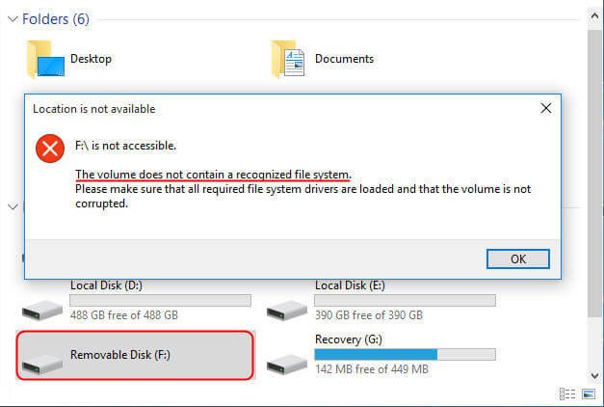Click the Recovery (G:) storage usage bar
This screenshot has height=407, width=604.
[404, 354]
